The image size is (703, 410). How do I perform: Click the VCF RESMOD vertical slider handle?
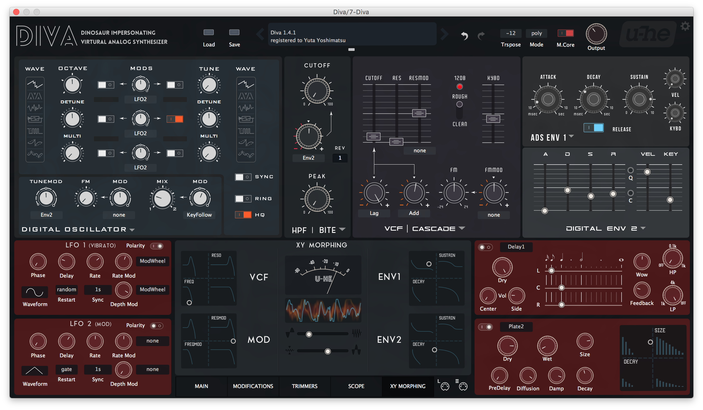click(419, 113)
